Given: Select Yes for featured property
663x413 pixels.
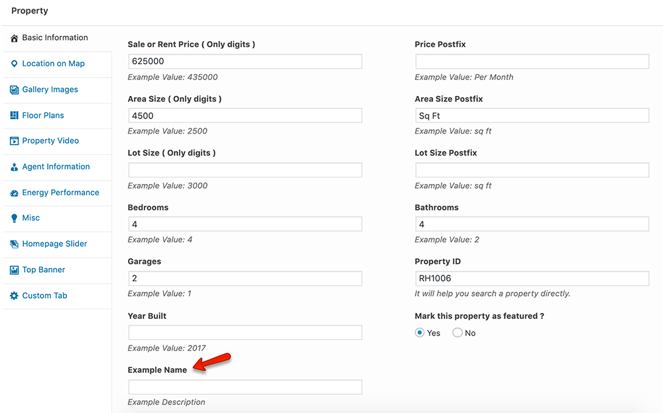Looking at the screenshot, I should (x=420, y=333).
